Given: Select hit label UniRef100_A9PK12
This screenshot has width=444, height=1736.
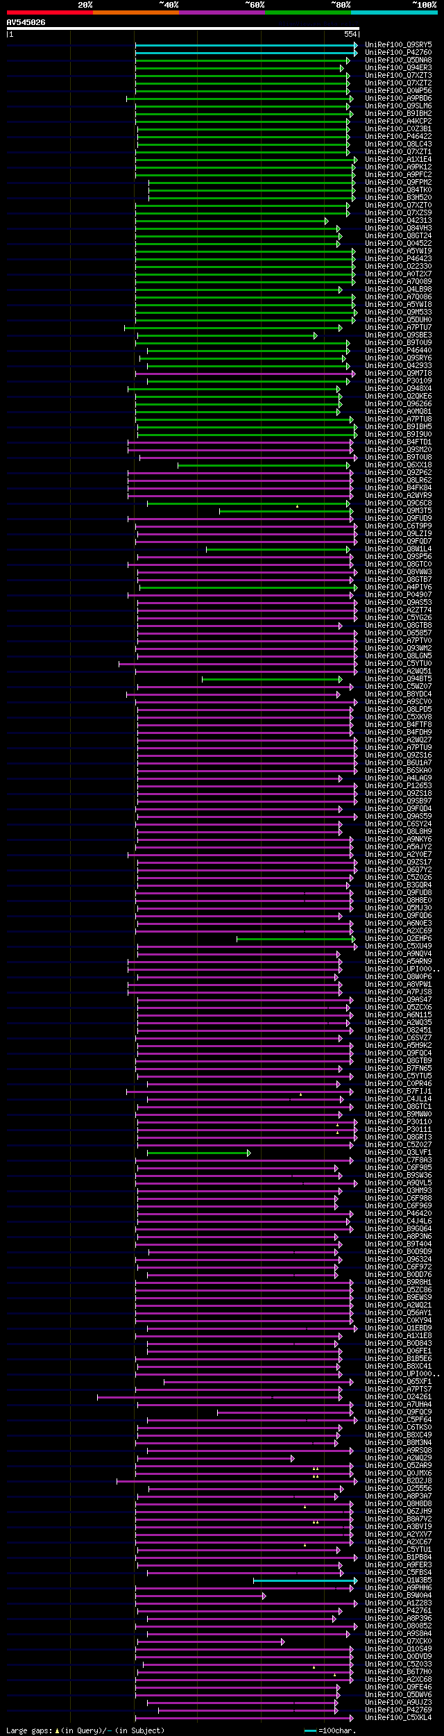Looking at the screenshot, I should click(x=398, y=167).
